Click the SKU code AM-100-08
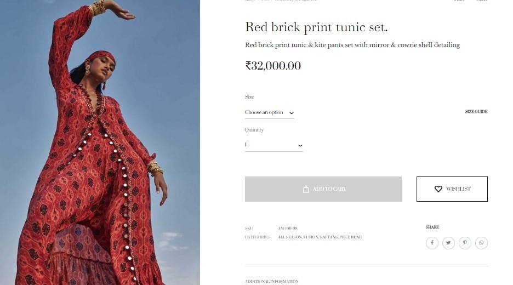The height and width of the screenshot is (285, 513). [x=287, y=228]
